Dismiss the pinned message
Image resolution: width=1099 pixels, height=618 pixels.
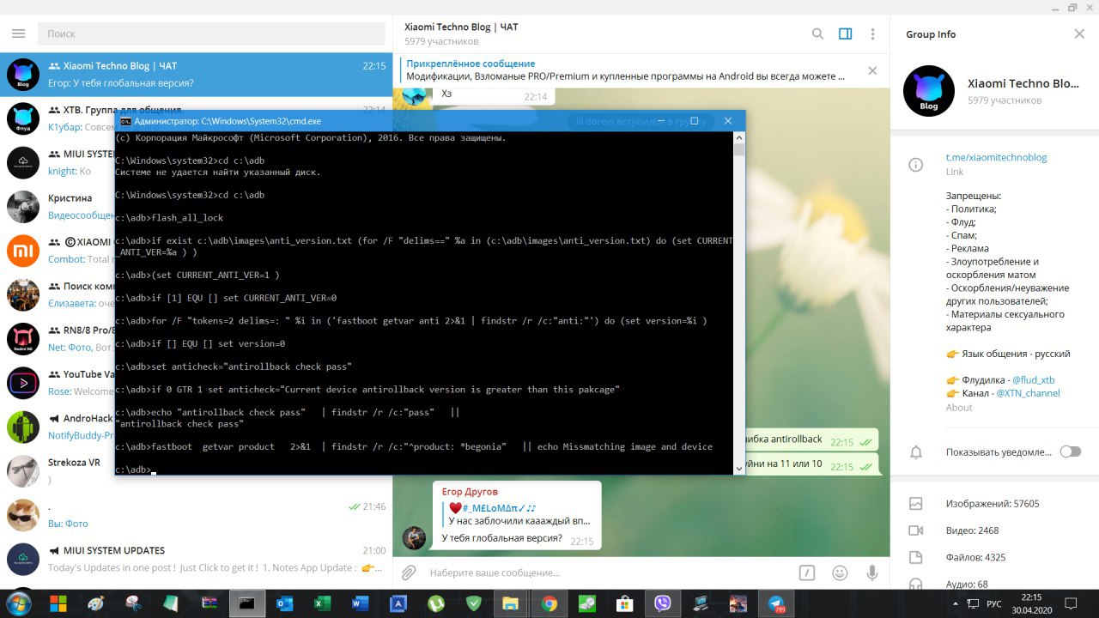872,70
